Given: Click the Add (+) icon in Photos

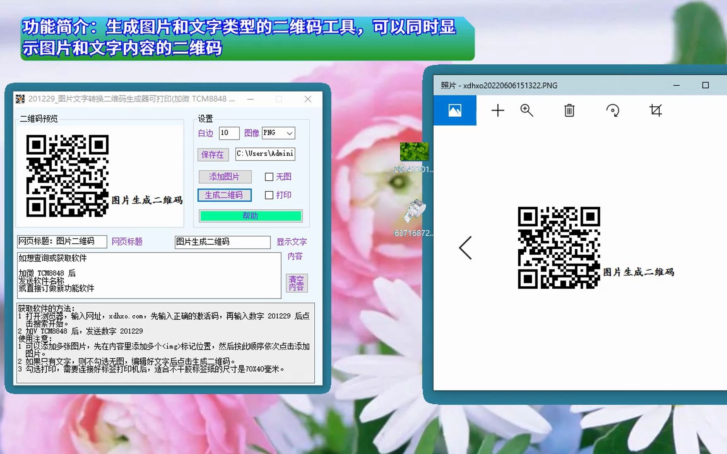Looking at the screenshot, I should [x=498, y=110].
